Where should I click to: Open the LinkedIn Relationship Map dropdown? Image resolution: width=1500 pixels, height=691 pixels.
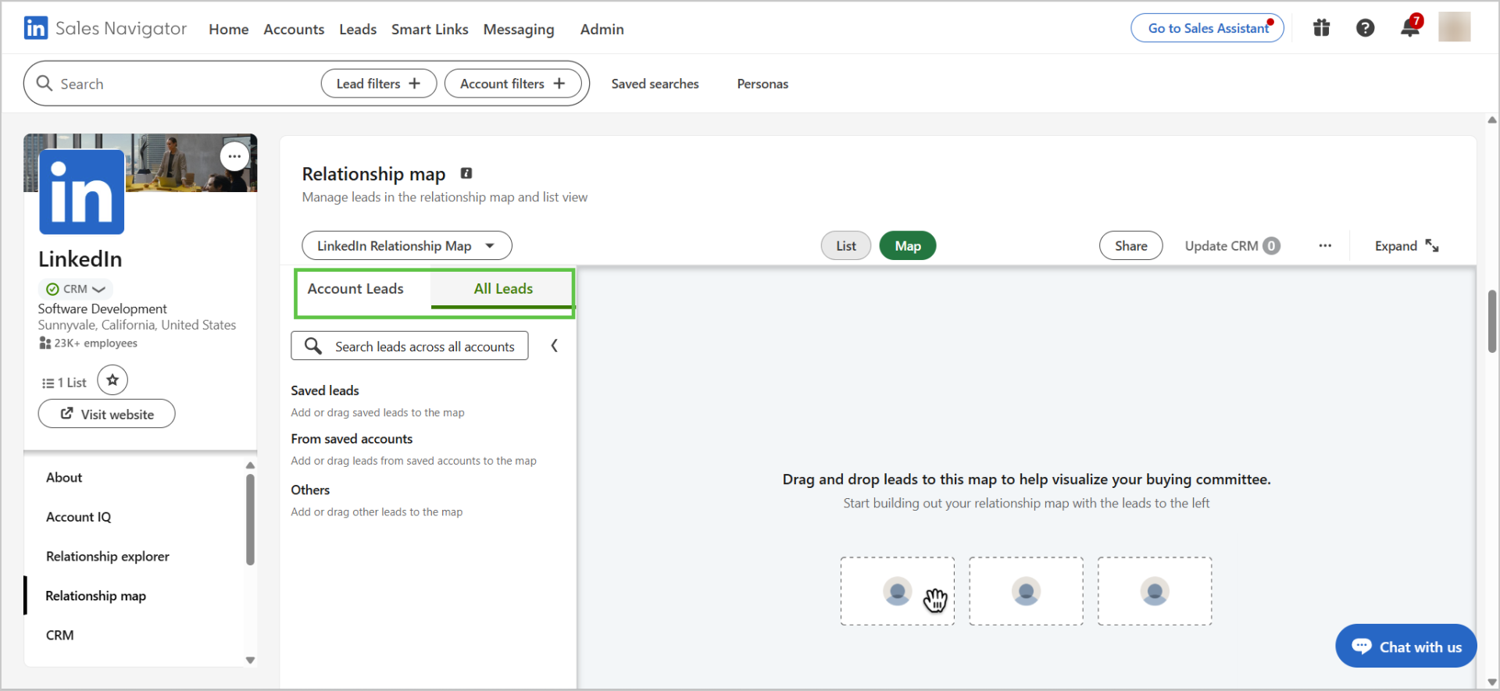[407, 246]
